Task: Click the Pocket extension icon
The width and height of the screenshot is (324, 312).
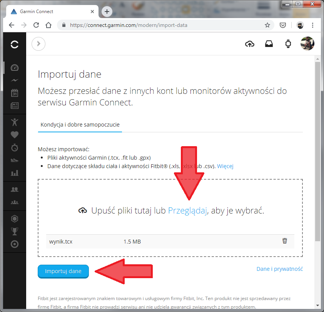Action: click(x=283, y=25)
